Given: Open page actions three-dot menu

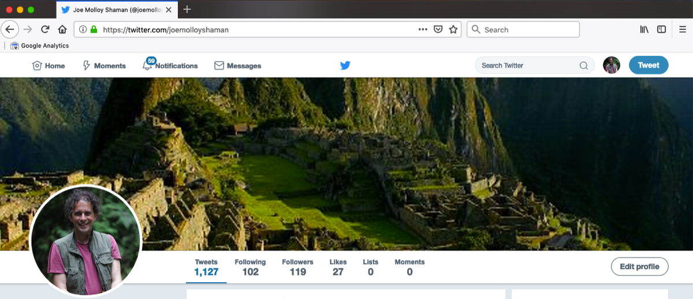Looking at the screenshot, I should (423, 29).
